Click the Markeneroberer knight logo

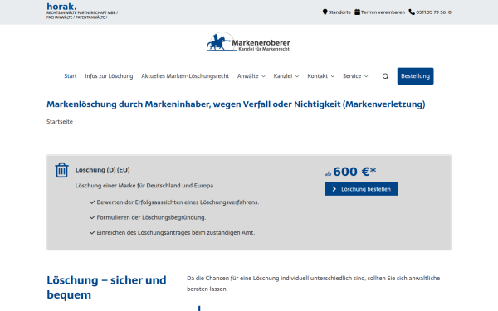coord(249,42)
